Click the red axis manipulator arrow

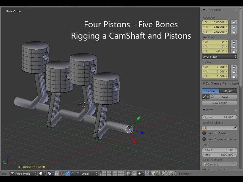[x=134, y=141]
